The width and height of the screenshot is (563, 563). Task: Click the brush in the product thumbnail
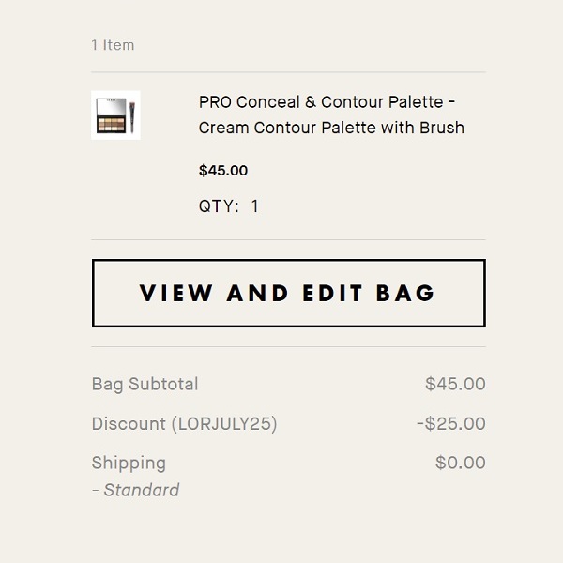[133, 116]
